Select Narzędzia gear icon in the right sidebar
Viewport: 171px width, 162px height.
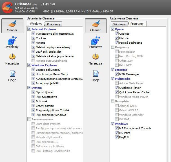coord(95,57)
